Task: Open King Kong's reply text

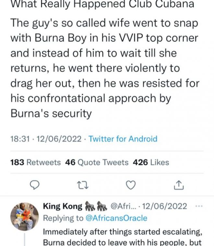Action: 123,237
